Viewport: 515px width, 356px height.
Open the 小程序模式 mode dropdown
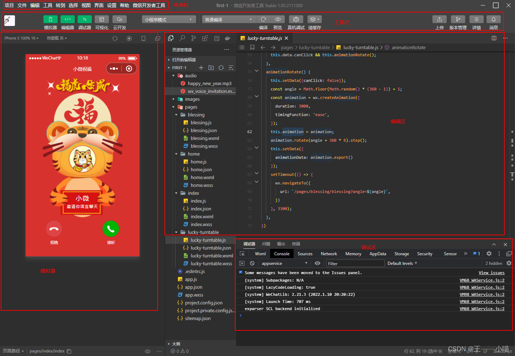click(x=169, y=20)
